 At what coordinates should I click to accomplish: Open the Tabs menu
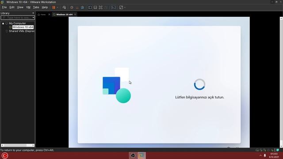pos(36,8)
